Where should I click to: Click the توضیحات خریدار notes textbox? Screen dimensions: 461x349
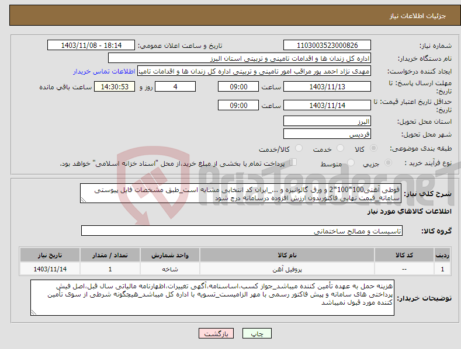point(212,298)
